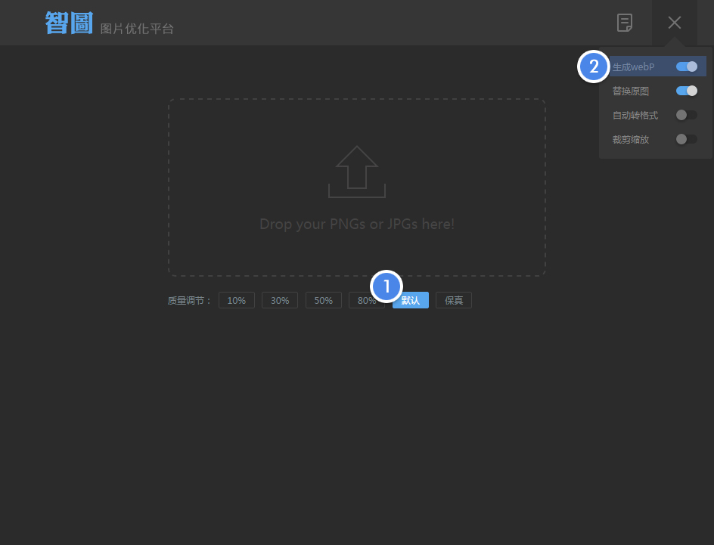Select the 默认 quality preset
714x545 pixels.
coord(411,300)
